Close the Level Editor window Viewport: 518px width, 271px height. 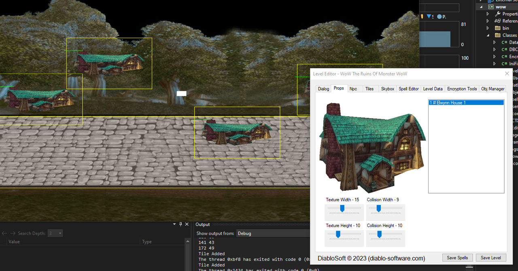coord(507,74)
